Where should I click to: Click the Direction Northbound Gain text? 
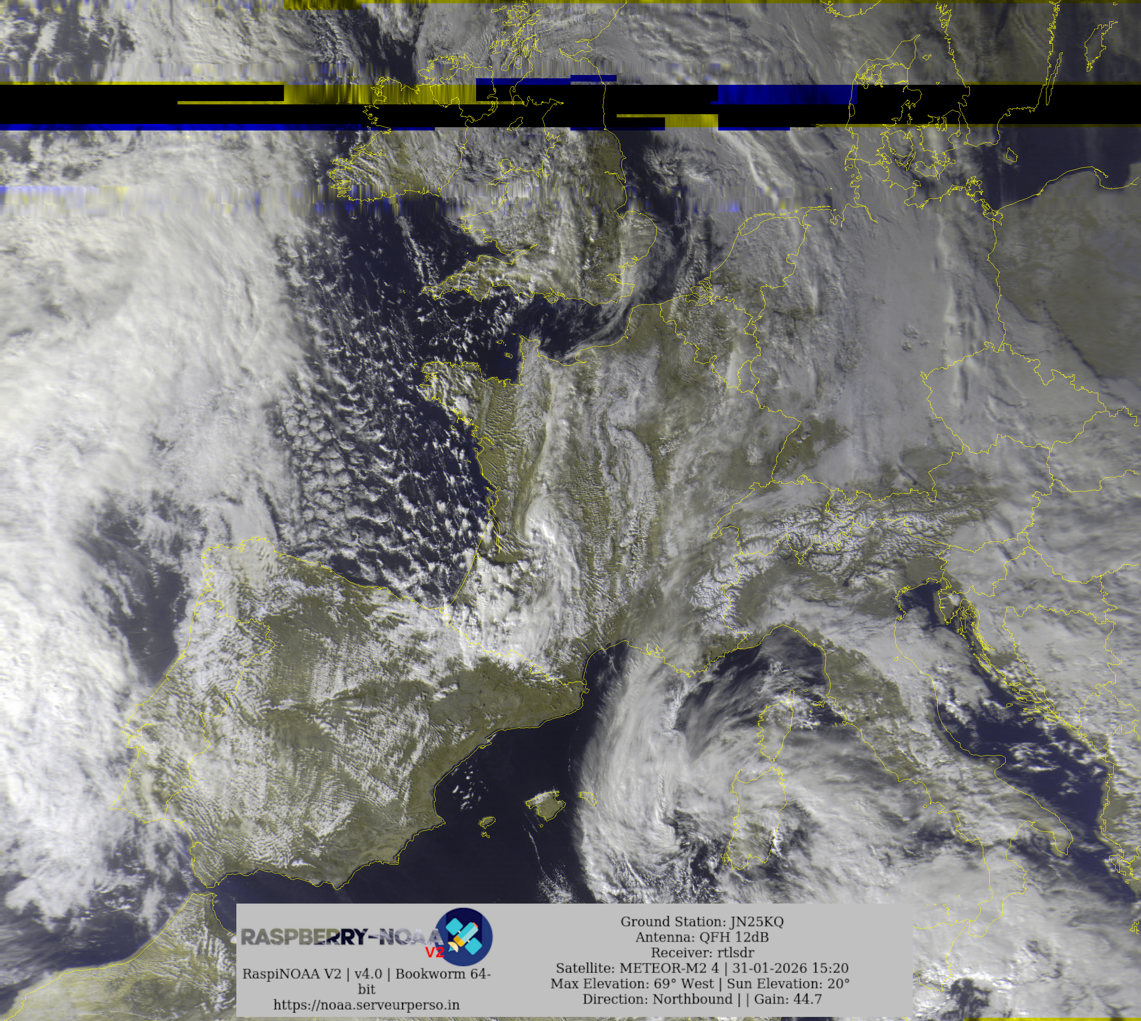pos(701,999)
